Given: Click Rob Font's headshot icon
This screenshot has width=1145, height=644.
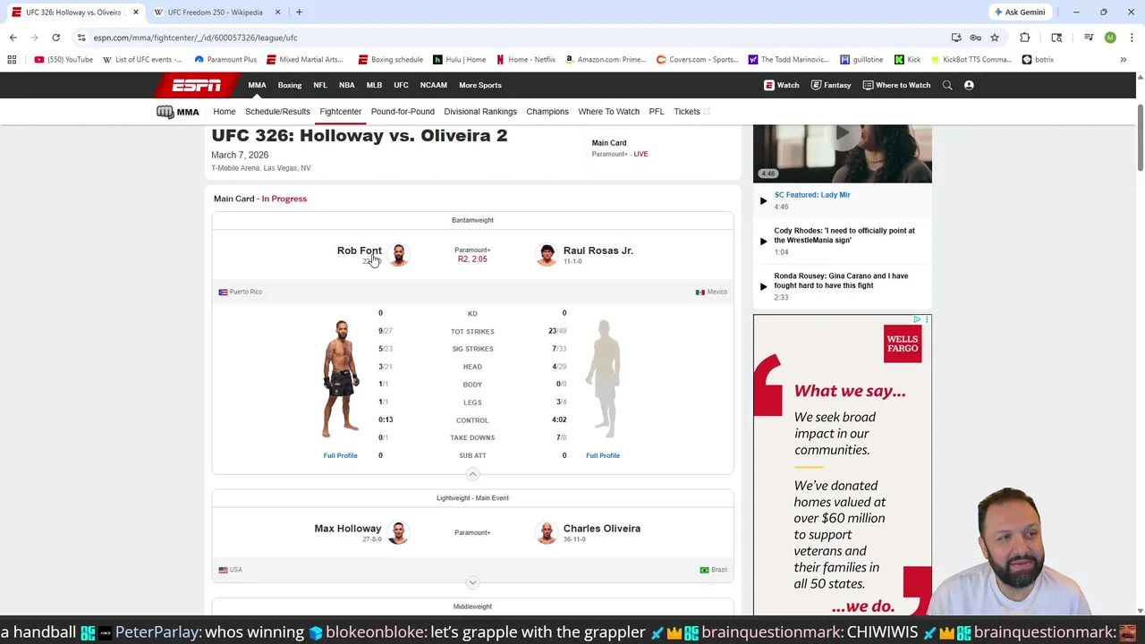Looking at the screenshot, I should [399, 255].
